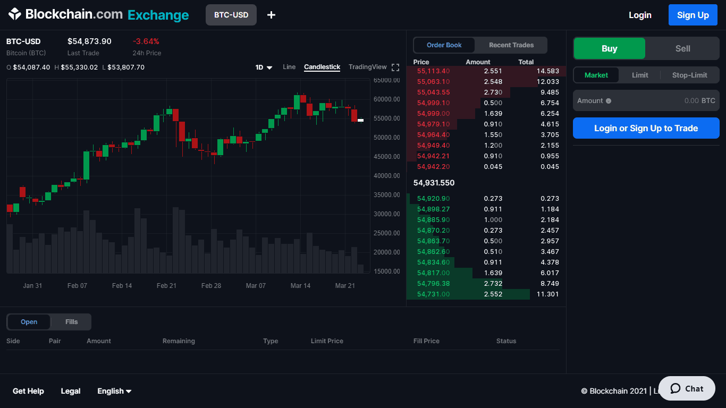
Task: Open the English language dropdown
Action: (114, 391)
